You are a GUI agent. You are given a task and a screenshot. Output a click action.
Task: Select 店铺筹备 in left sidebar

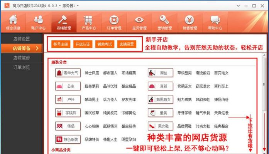(x=22, y=49)
